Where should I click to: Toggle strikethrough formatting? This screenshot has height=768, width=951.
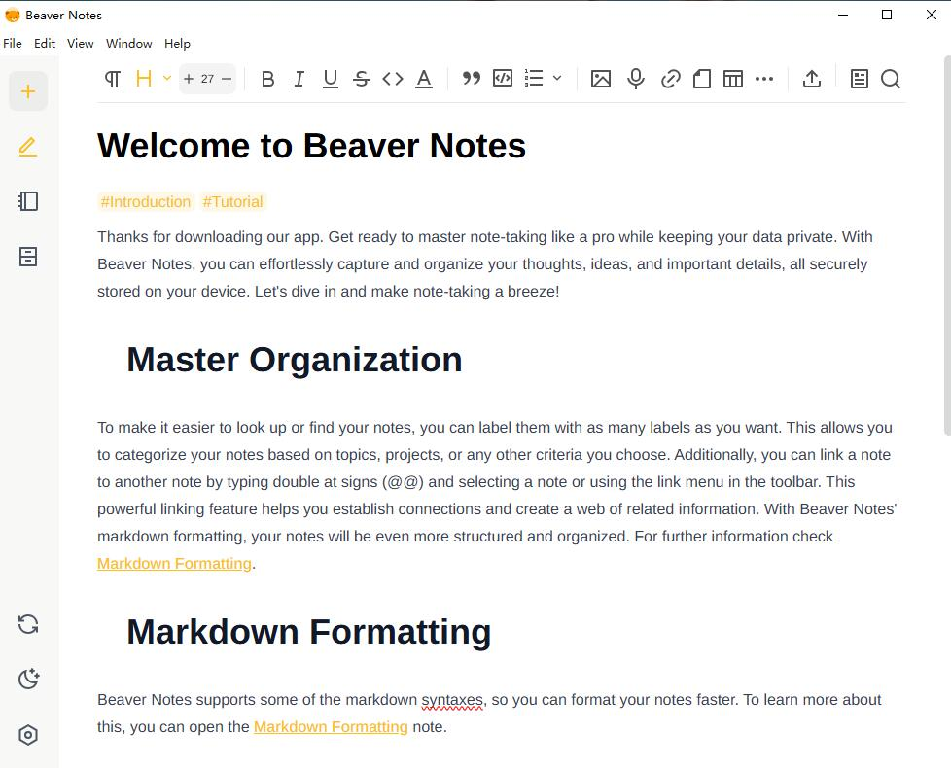pyautogui.click(x=362, y=80)
